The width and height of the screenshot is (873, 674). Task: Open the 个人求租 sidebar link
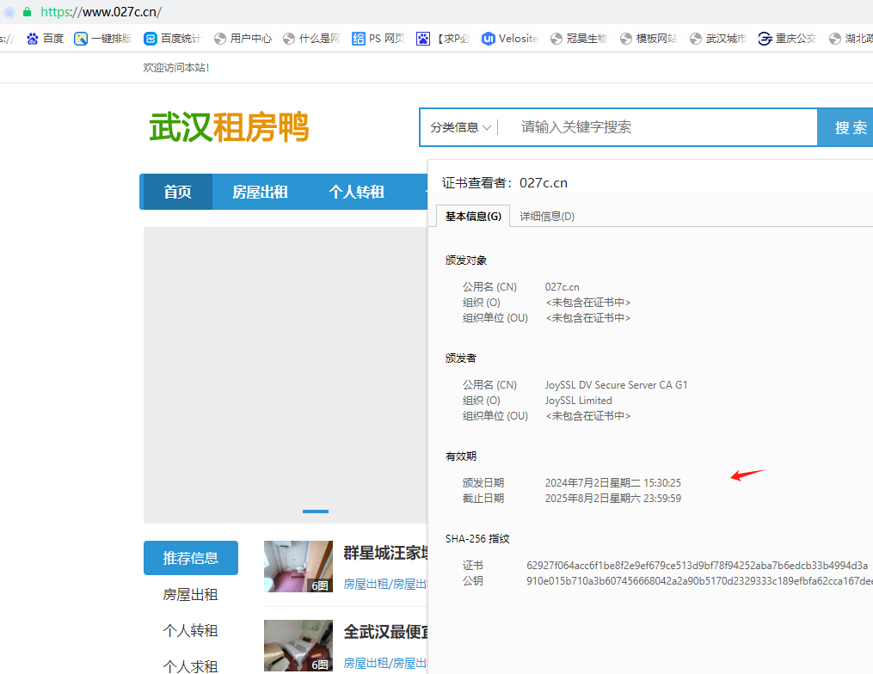(190, 666)
